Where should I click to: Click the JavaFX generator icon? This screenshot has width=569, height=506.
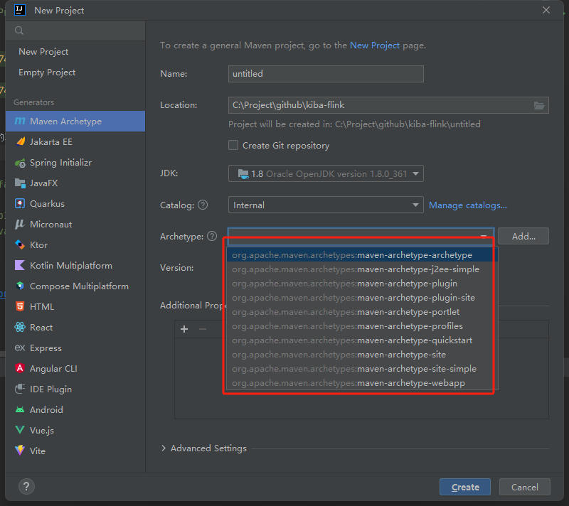pyautogui.click(x=20, y=183)
